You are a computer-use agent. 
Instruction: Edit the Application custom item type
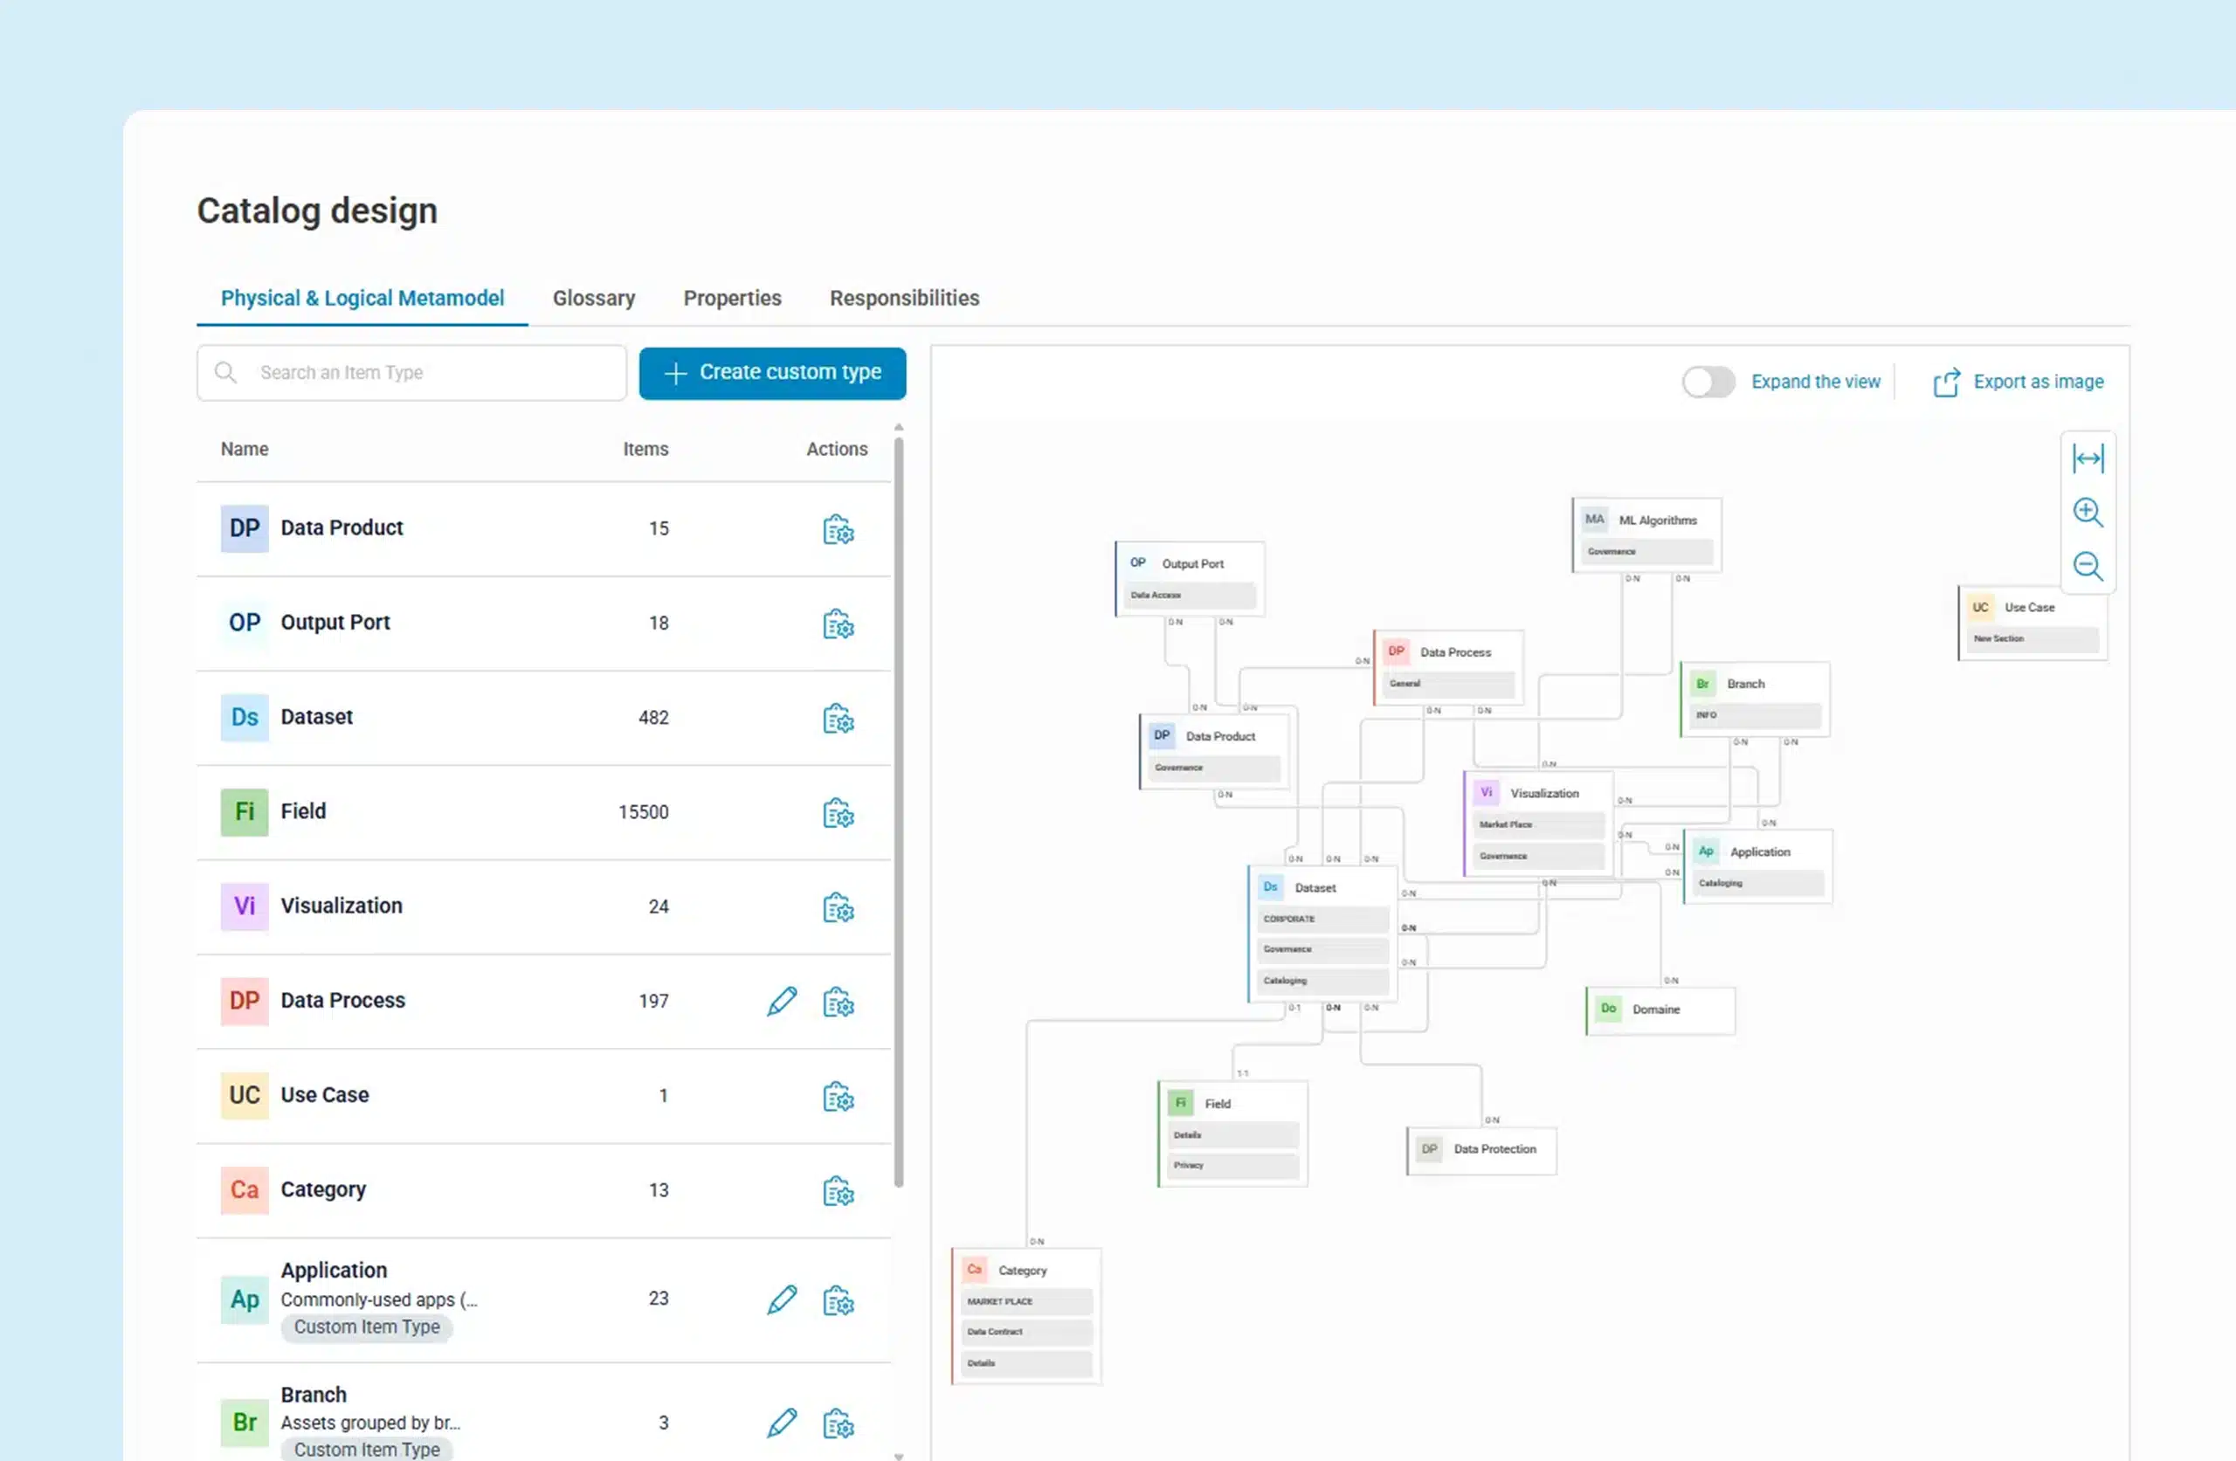(781, 1300)
